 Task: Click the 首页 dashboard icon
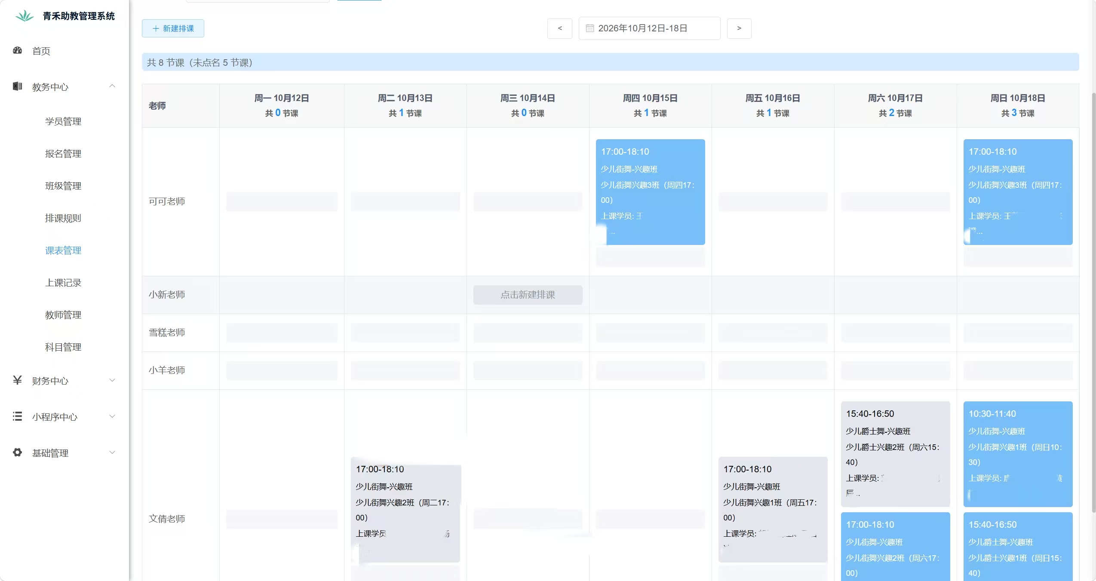[x=17, y=50]
